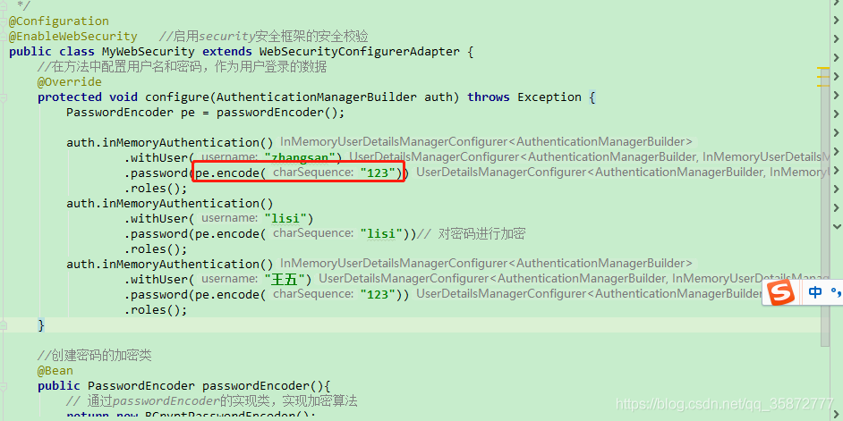The height and width of the screenshot is (421, 843).
Task: Click the "王五" username string
Action: coord(288,279)
